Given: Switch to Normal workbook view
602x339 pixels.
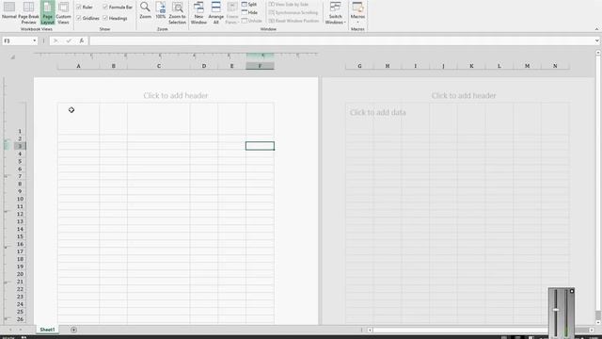Looking at the screenshot, I should 8,11.
